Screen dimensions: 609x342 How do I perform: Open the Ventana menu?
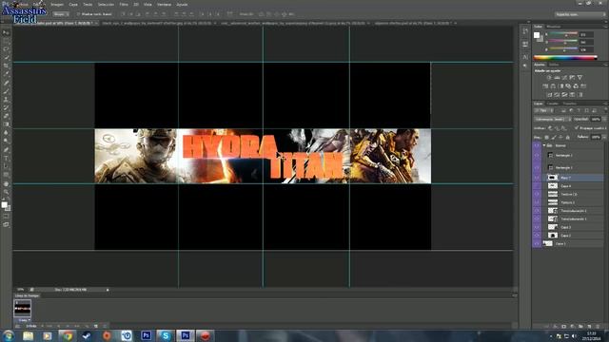point(164,4)
